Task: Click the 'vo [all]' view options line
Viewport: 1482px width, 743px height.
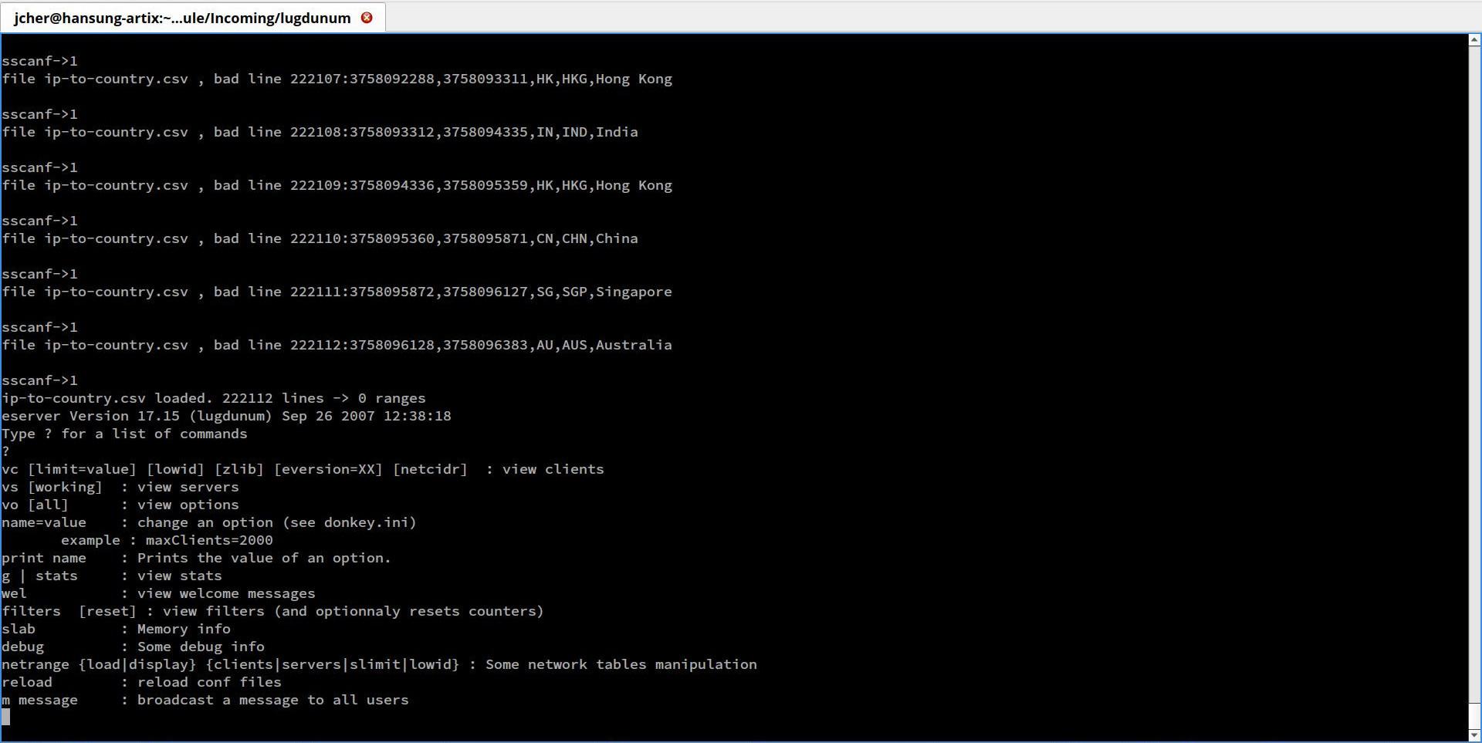Action: pyautogui.click(x=120, y=505)
